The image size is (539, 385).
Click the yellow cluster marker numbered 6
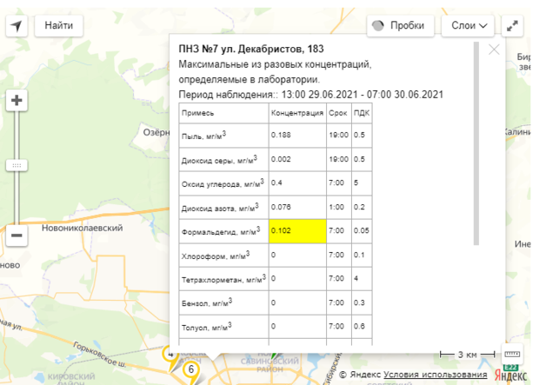coord(191,369)
